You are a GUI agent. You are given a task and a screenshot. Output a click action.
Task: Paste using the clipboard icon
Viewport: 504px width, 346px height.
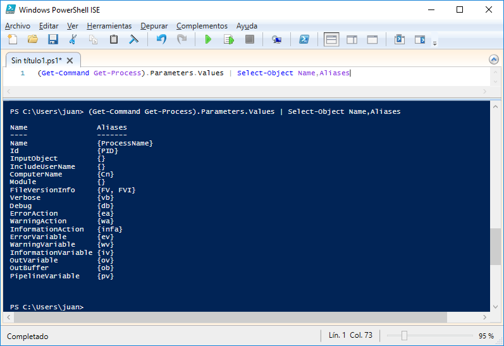[x=113, y=39]
